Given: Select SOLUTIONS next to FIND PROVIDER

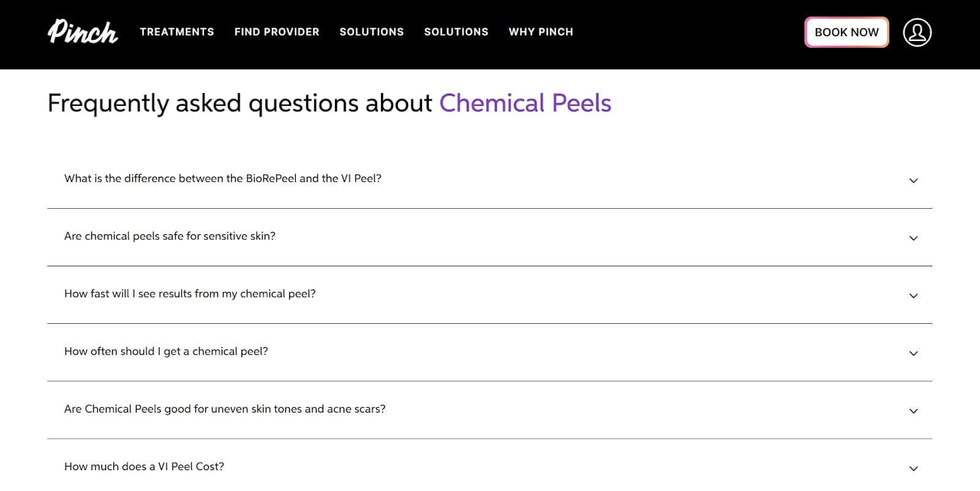Looking at the screenshot, I should [372, 32].
